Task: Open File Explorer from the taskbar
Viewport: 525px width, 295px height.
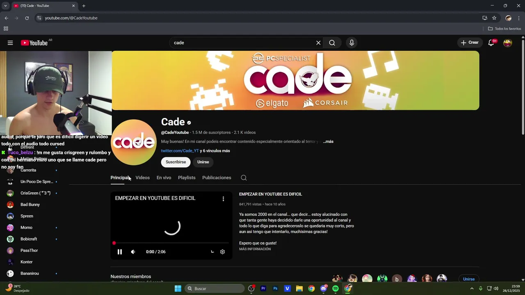Action: click(x=299, y=288)
